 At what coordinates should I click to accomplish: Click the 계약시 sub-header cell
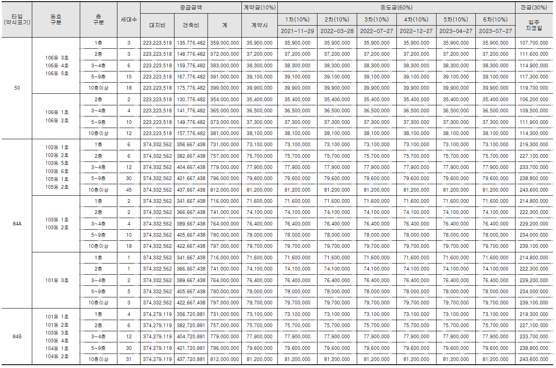pos(260,25)
